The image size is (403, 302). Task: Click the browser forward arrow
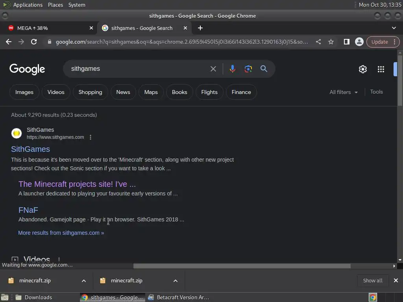pos(21,42)
